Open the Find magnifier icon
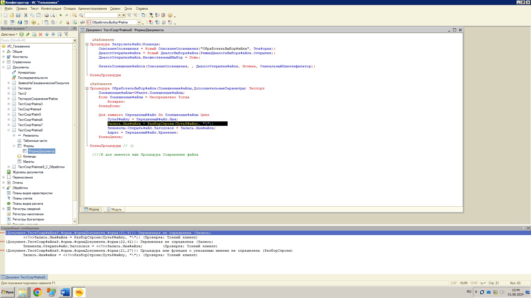 81,15
